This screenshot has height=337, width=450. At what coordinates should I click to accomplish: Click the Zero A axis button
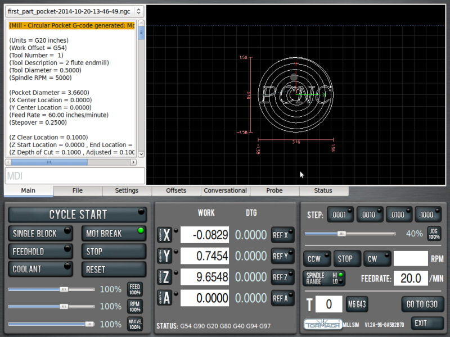(x=164, y=298)
